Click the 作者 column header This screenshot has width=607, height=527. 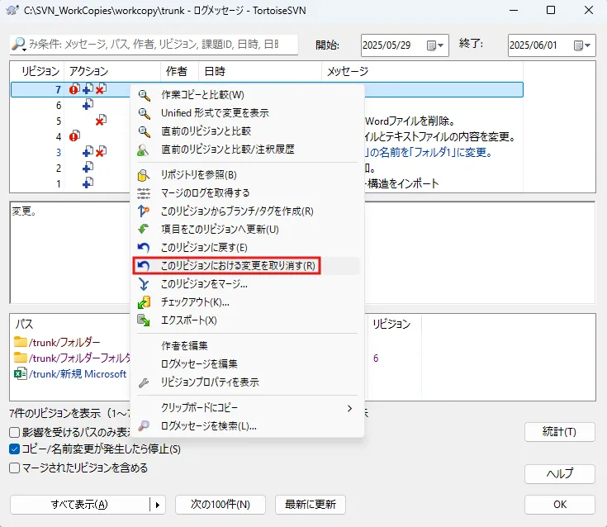(x=180, y=71)
